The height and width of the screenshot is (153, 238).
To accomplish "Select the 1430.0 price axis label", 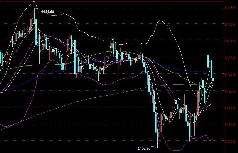I will (x=230, y=58).
